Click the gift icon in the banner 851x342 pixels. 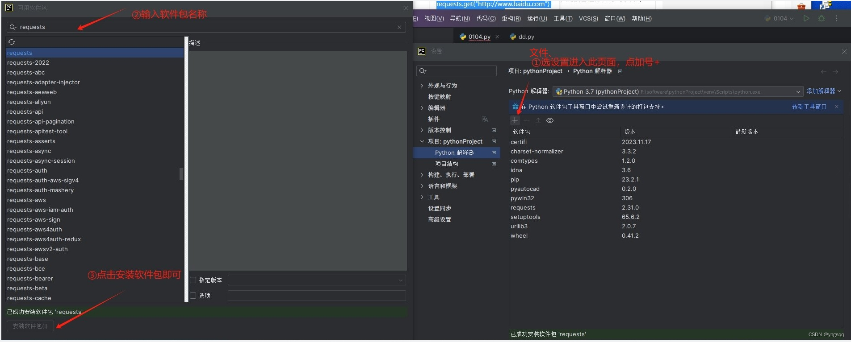tap(516, 107)
